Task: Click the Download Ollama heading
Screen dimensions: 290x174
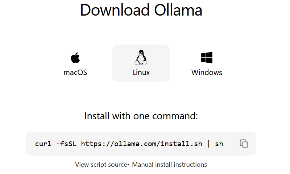Action: [141, 10]
